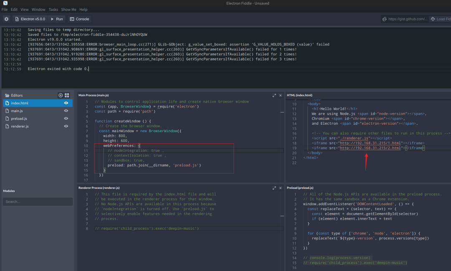451x271 pixels.
Task: Maximize the Main Process editor panel
Action: click(274, 95)
